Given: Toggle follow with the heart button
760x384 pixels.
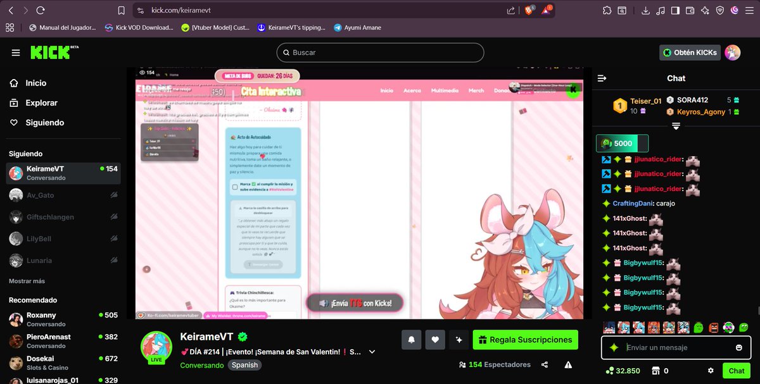Looking at the screenshot, I should (x=435, y=340).
